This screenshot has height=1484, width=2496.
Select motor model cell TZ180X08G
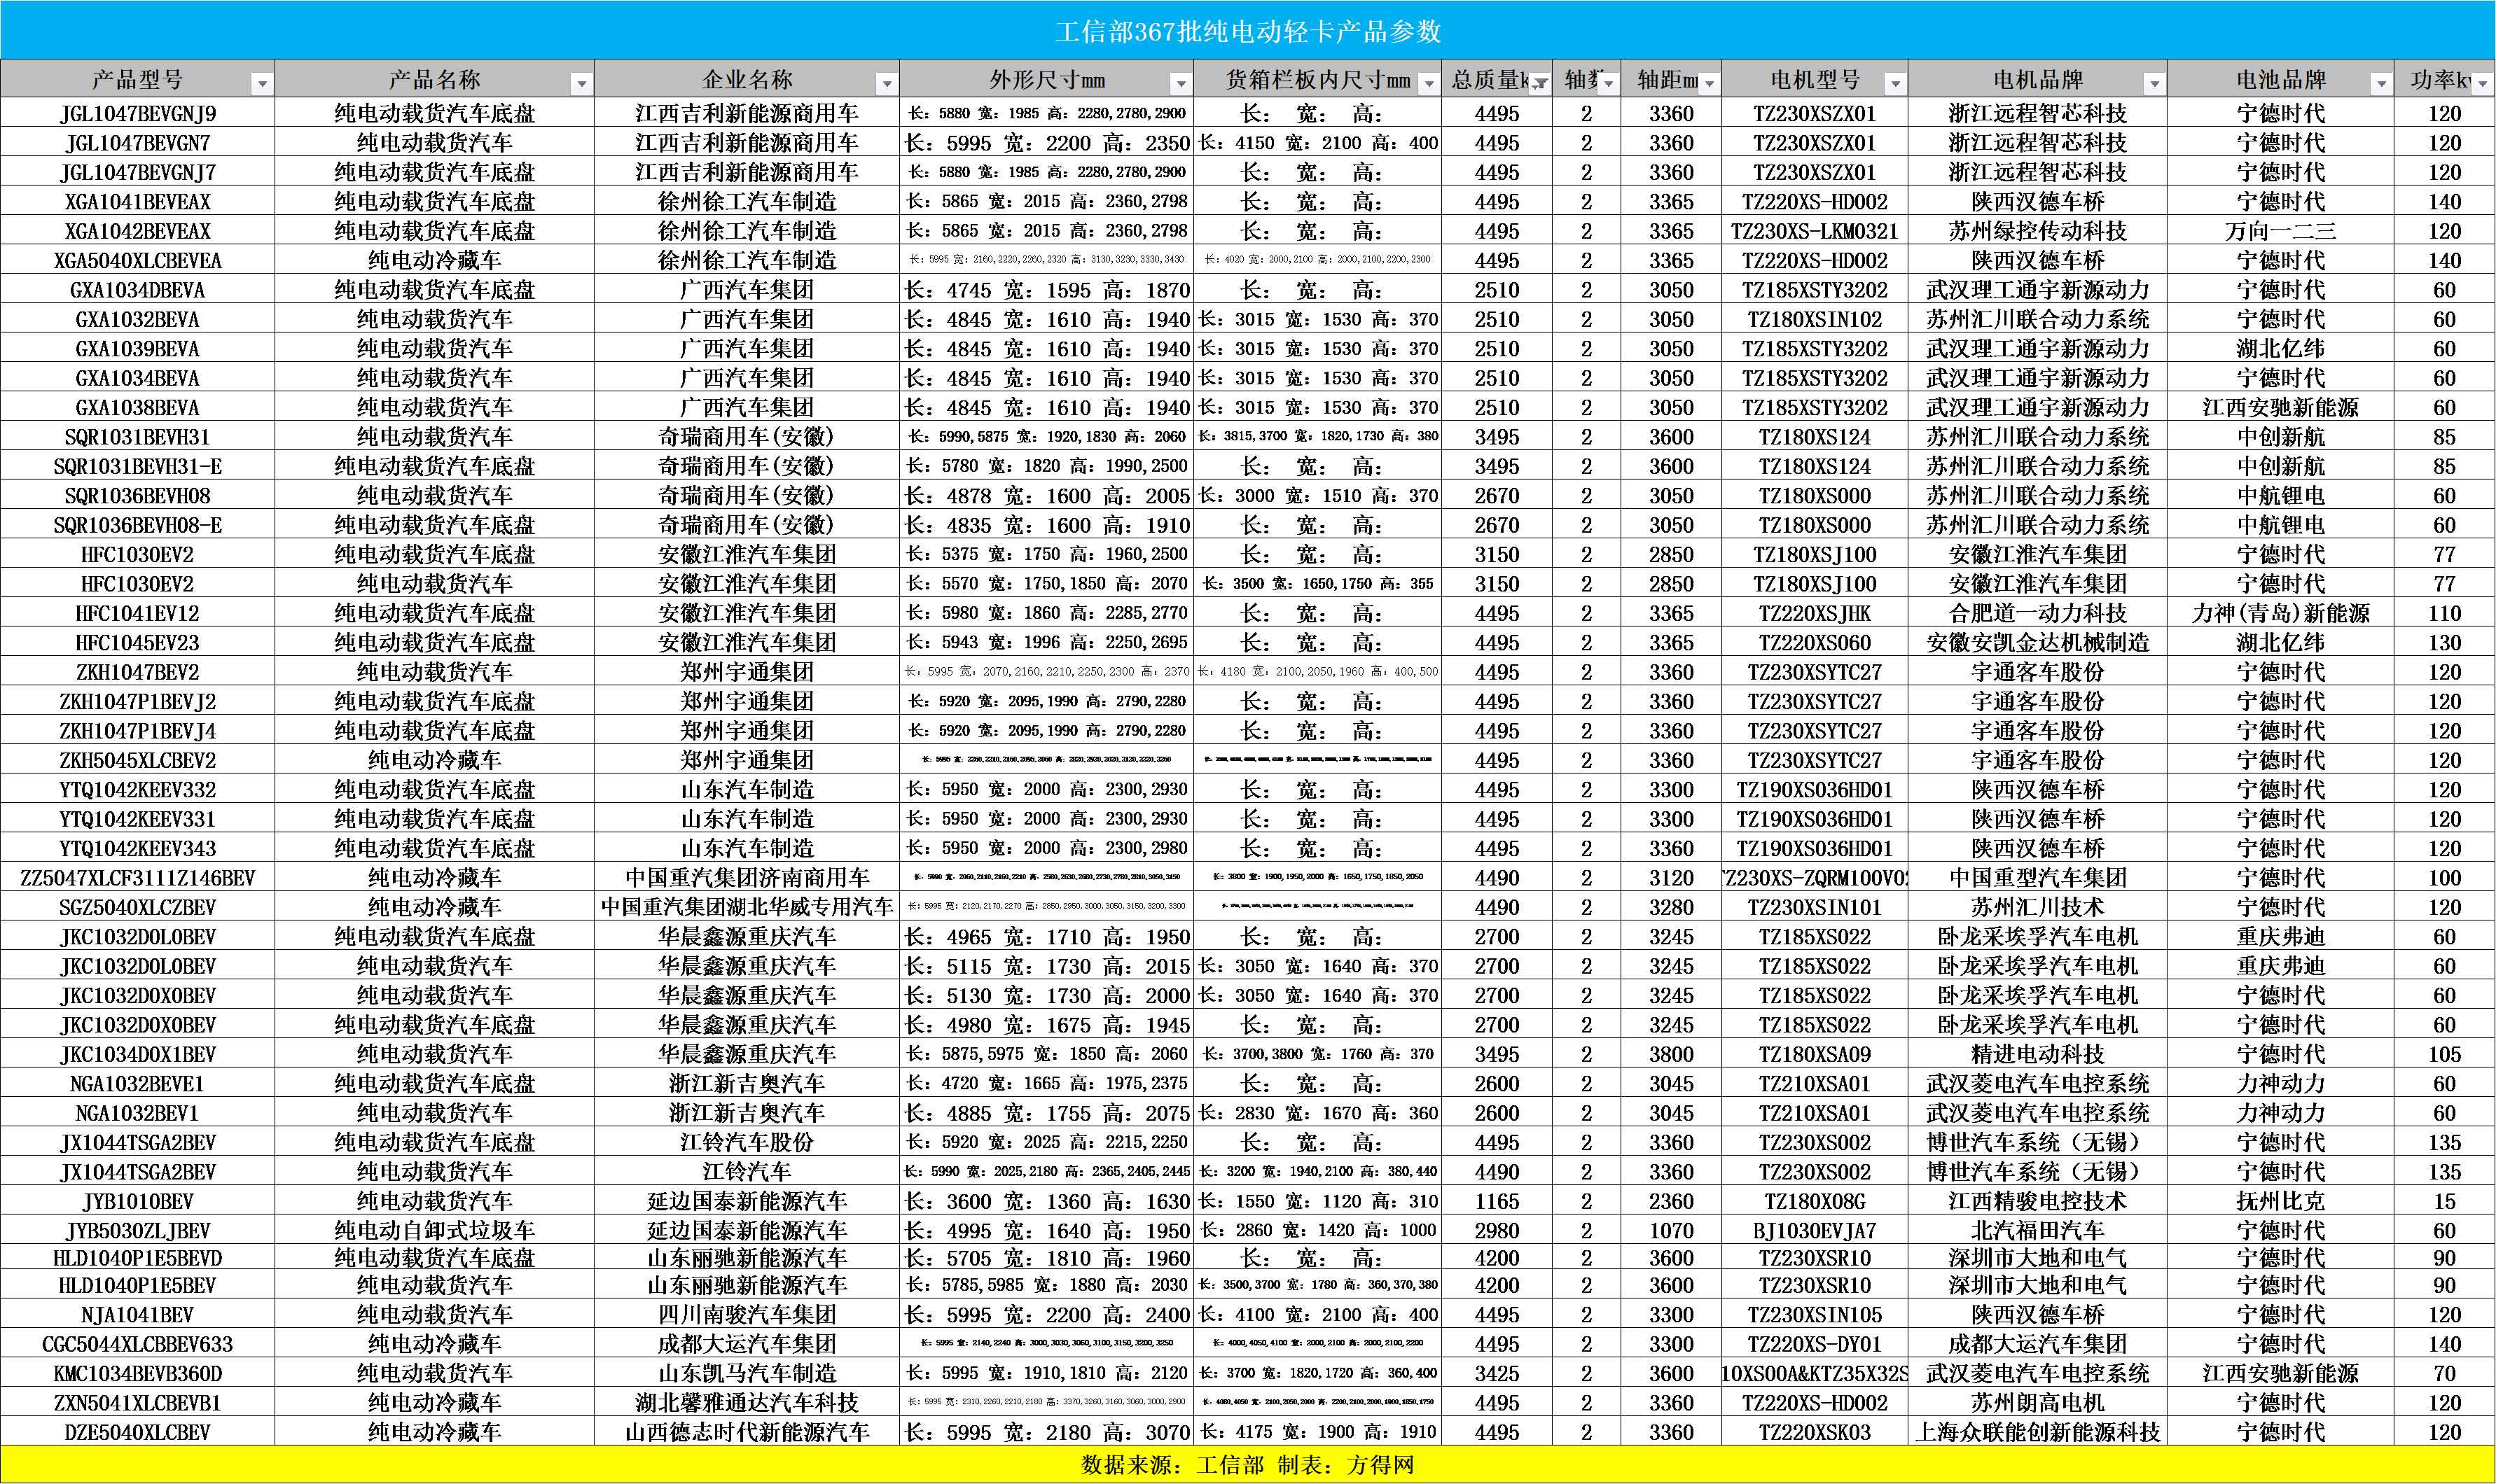click(x=1815, y=1201)
